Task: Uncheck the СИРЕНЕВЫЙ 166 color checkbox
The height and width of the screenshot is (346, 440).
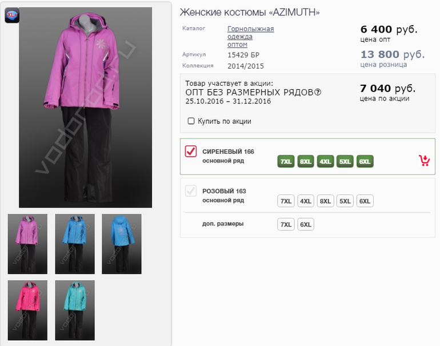Action: pos(191,152)
